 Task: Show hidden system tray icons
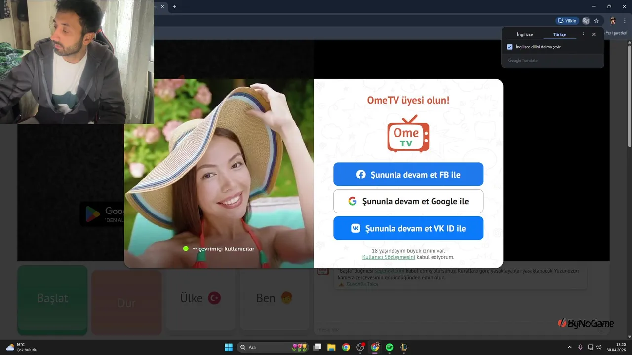coord(570,347)
